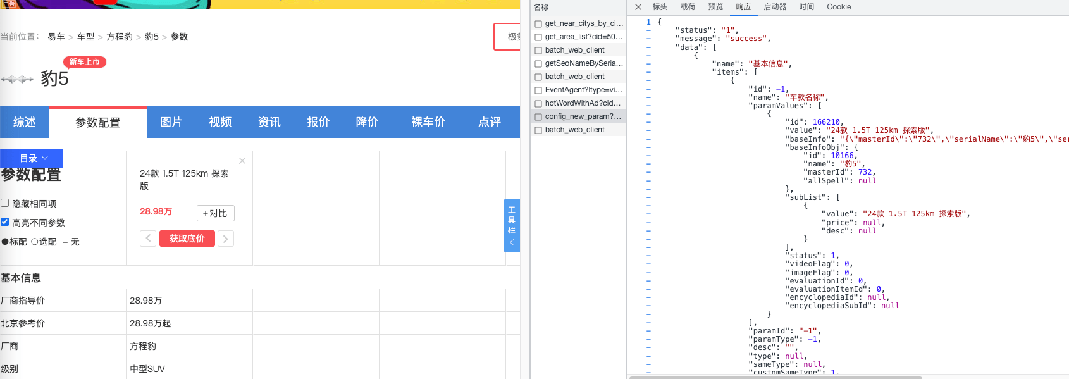Expand the blue 工具栏 side panel
Screen dimensions: 1069x379
point(512,226)
